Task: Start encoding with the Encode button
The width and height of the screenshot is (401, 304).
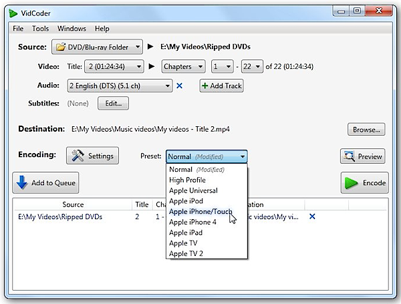Action: point(365,182)
